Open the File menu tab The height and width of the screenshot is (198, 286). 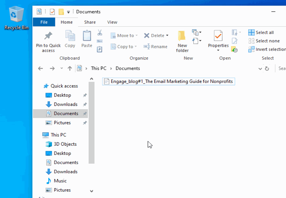tap(44, 22)
